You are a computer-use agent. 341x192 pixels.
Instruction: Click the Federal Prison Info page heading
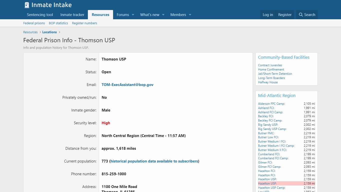click(69, 40)
